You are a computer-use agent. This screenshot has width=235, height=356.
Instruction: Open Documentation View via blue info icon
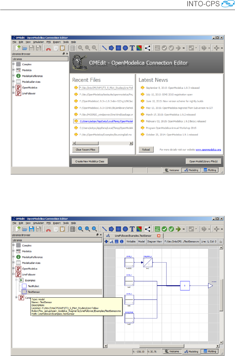tap(122, 241)
